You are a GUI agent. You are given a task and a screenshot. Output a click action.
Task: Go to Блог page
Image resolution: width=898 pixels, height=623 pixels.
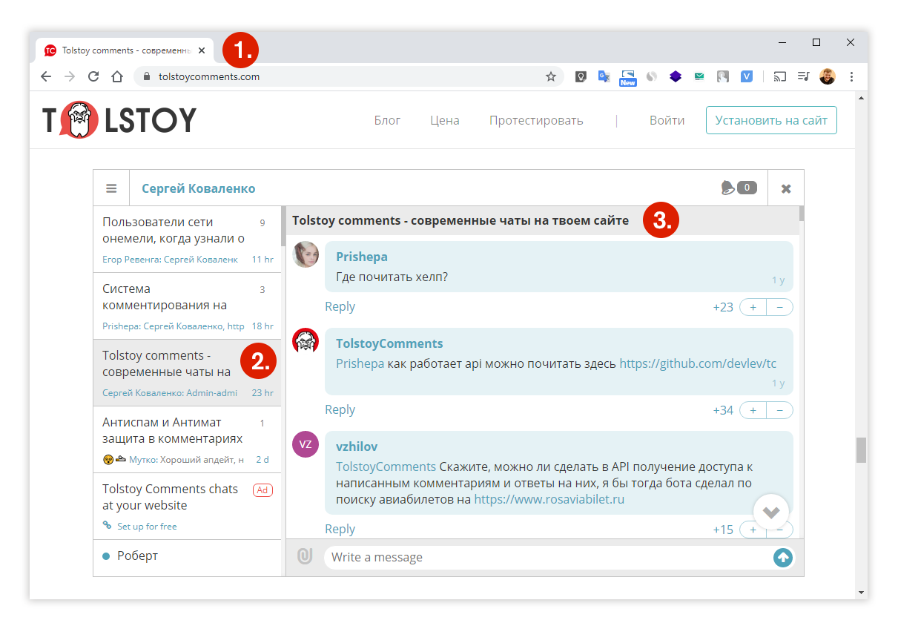[387, 120]
